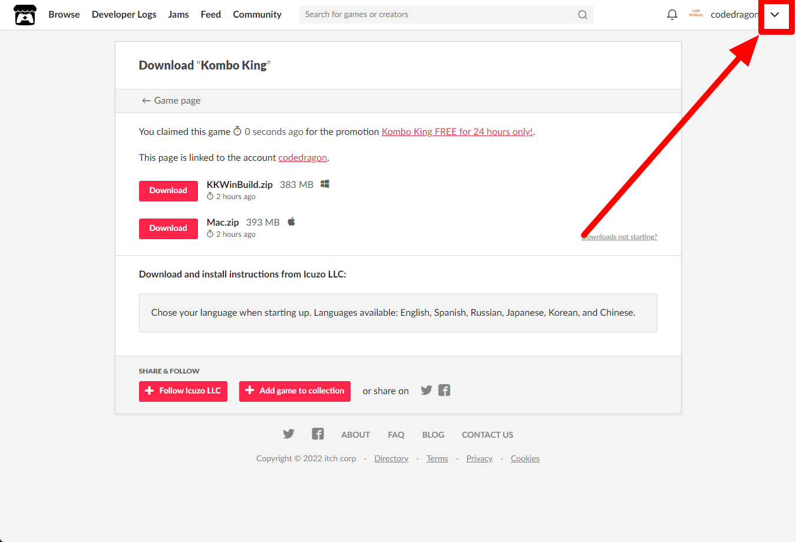The height and width of the screenshot is (542, 796).
Task: Click the search magnifier icon
Action: 583,15
